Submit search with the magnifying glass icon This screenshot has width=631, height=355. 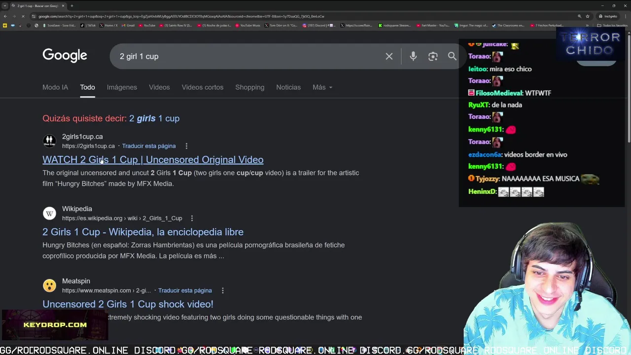click(452, 56)
